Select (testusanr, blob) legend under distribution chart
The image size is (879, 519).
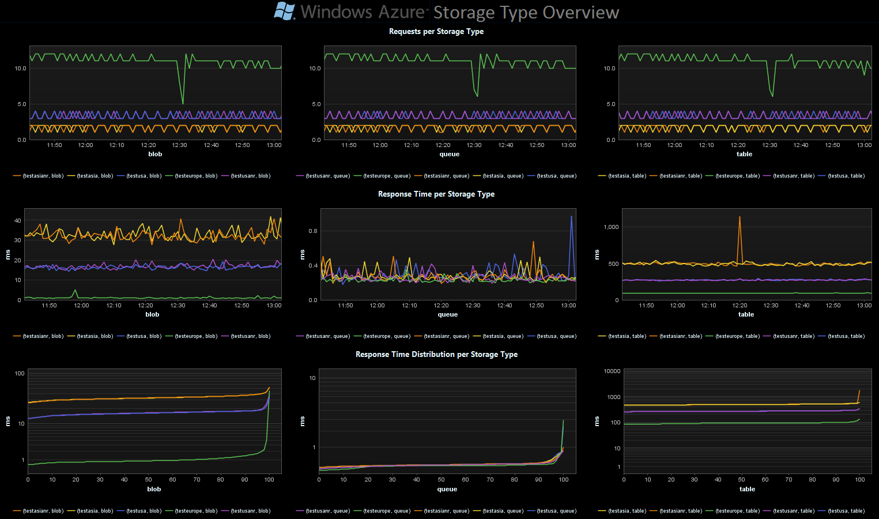tap(246, 511)
